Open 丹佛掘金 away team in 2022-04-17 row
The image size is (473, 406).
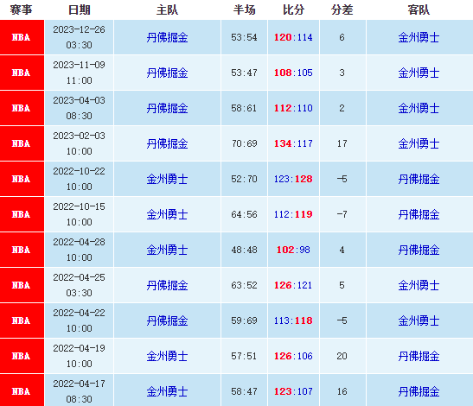click(x=419, y=391)
